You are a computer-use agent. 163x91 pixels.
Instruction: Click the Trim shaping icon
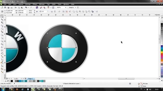pos(77,11)
